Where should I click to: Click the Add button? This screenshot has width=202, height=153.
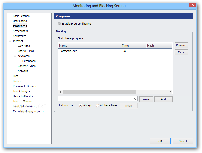click(x=163, y=99)
